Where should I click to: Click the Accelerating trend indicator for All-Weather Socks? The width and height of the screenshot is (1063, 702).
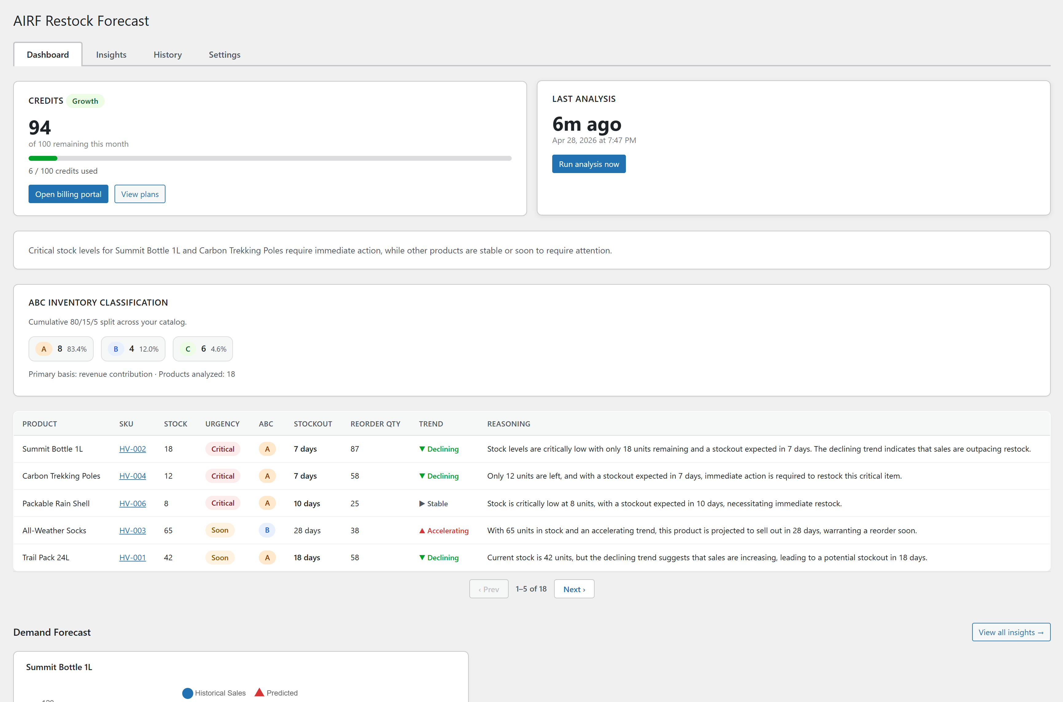pos(444,530)
